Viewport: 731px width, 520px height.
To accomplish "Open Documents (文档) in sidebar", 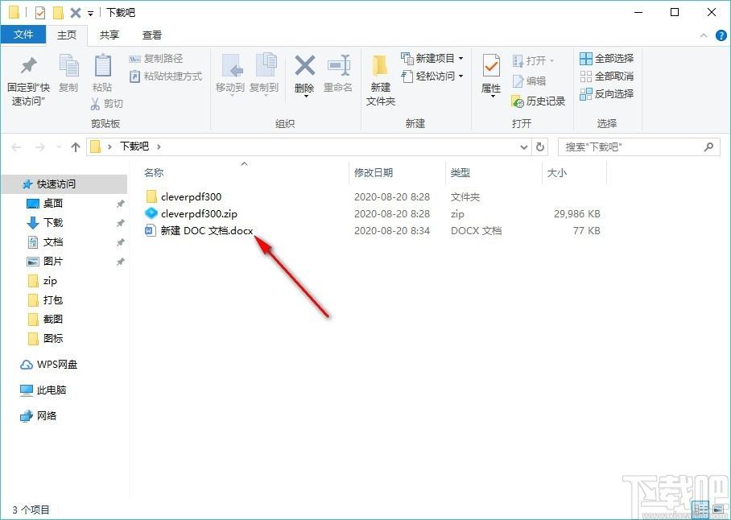I will (53, 241).
